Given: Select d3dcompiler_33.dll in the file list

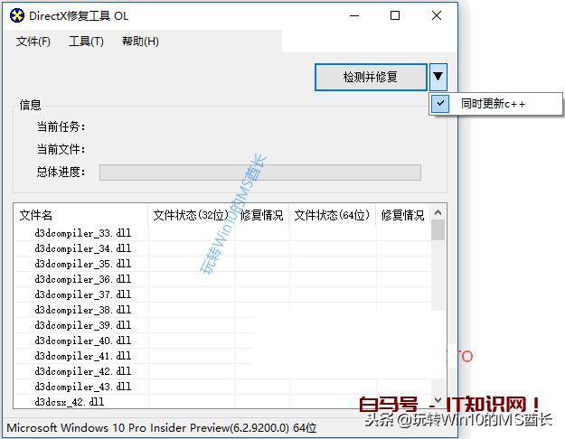Looking at the screenshot, I should click(x=83, y=233).
